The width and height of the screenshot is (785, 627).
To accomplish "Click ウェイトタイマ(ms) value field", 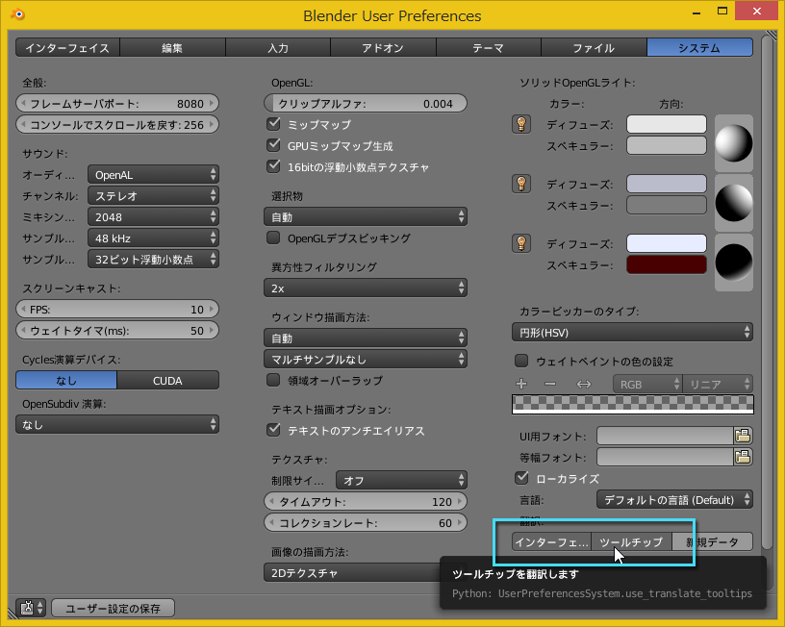I will pyautogui.click(x=117, y=330).
